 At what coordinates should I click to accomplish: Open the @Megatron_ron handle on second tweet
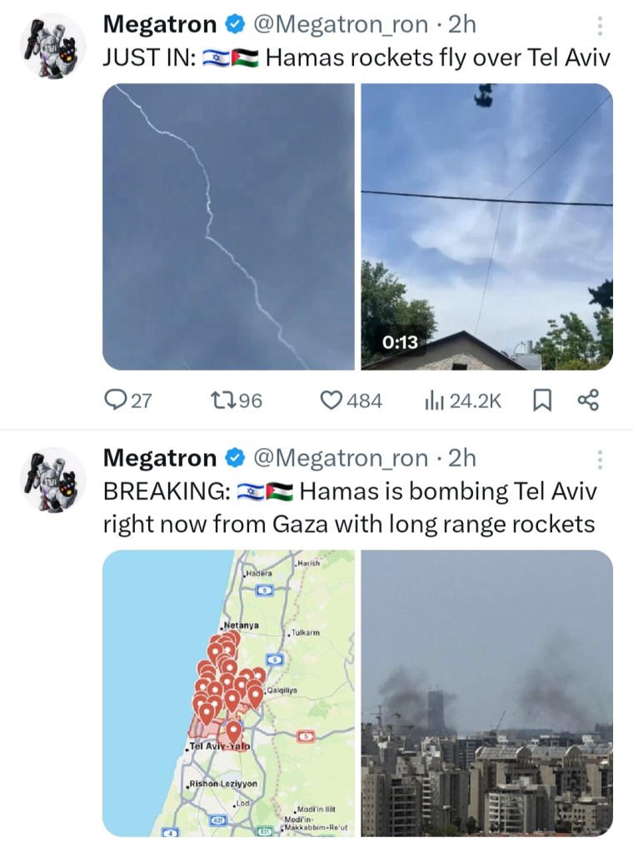pyautogui.click(x=340, y=458)
